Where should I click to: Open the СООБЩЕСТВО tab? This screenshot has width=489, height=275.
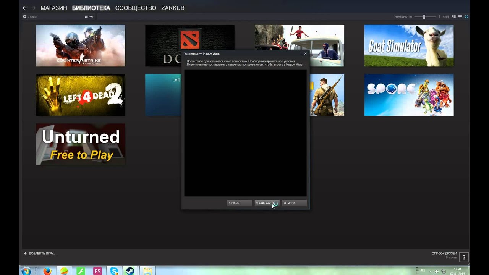pos(136,8)
